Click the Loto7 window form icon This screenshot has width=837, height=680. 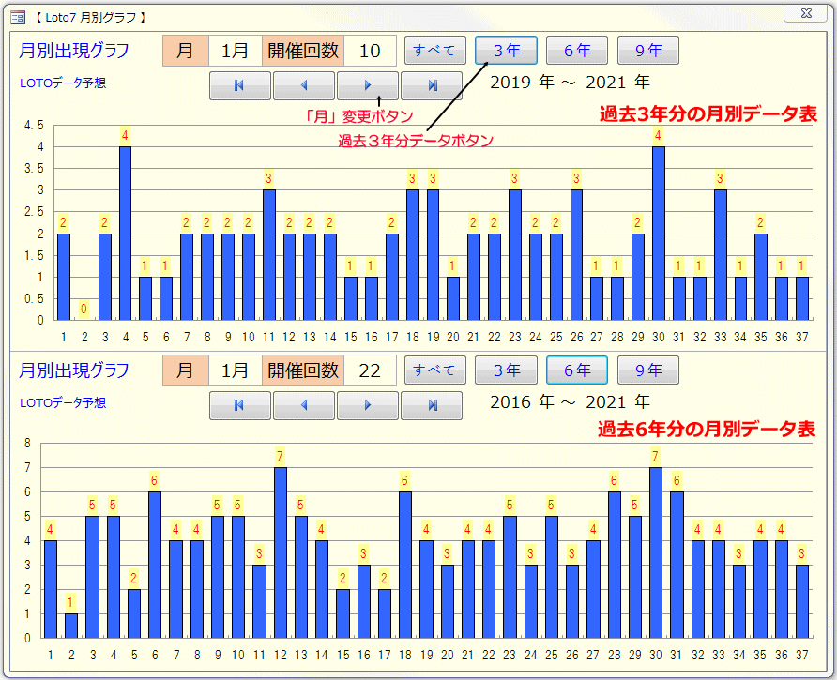coord(18,18)
